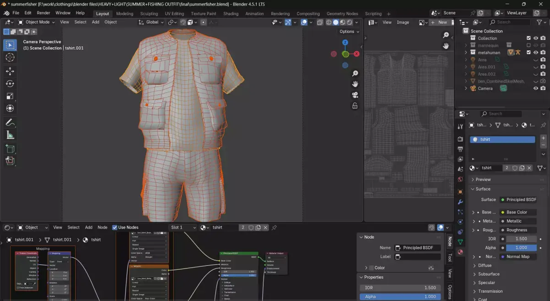Open the Render menu
Viewport: 550px width, 301px height.
tap(44, 13)
